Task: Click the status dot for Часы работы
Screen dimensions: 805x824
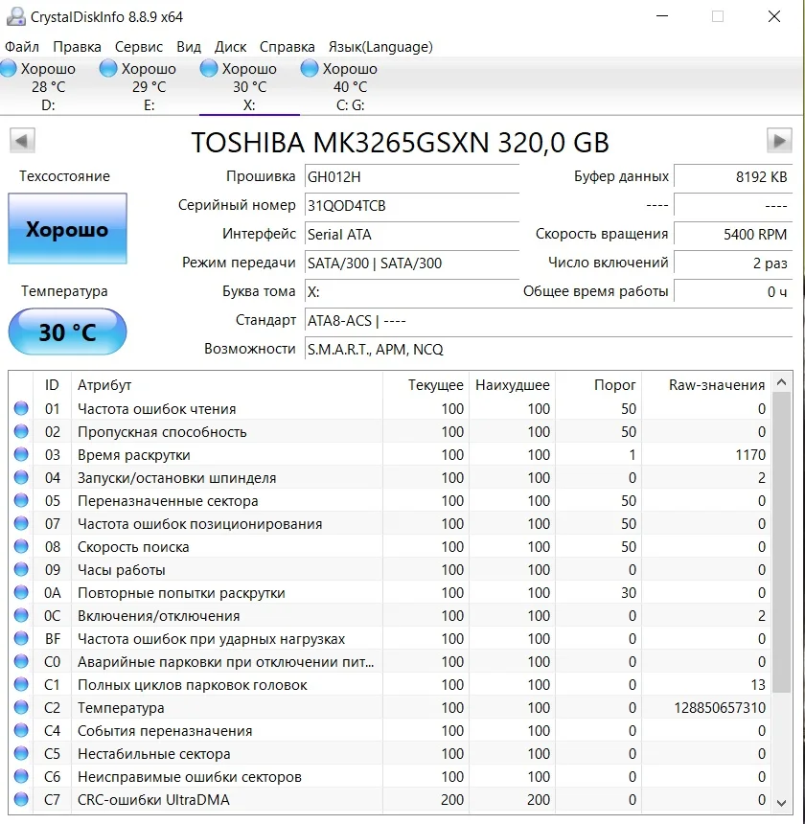Action: point(21,569)
